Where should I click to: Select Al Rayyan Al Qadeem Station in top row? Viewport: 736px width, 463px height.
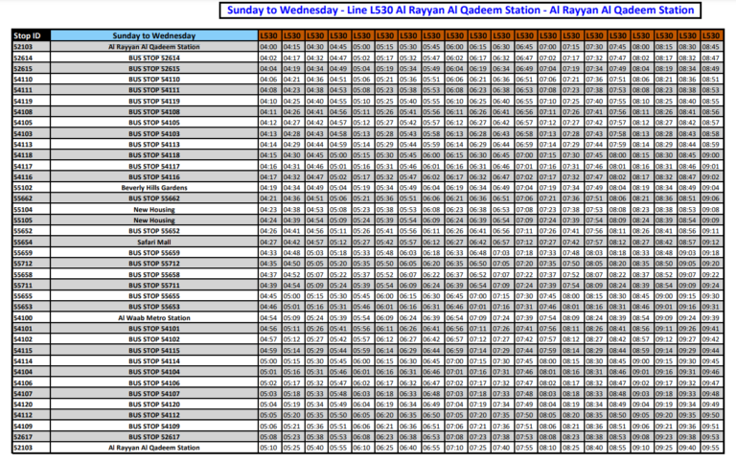(x=154, y=46)
